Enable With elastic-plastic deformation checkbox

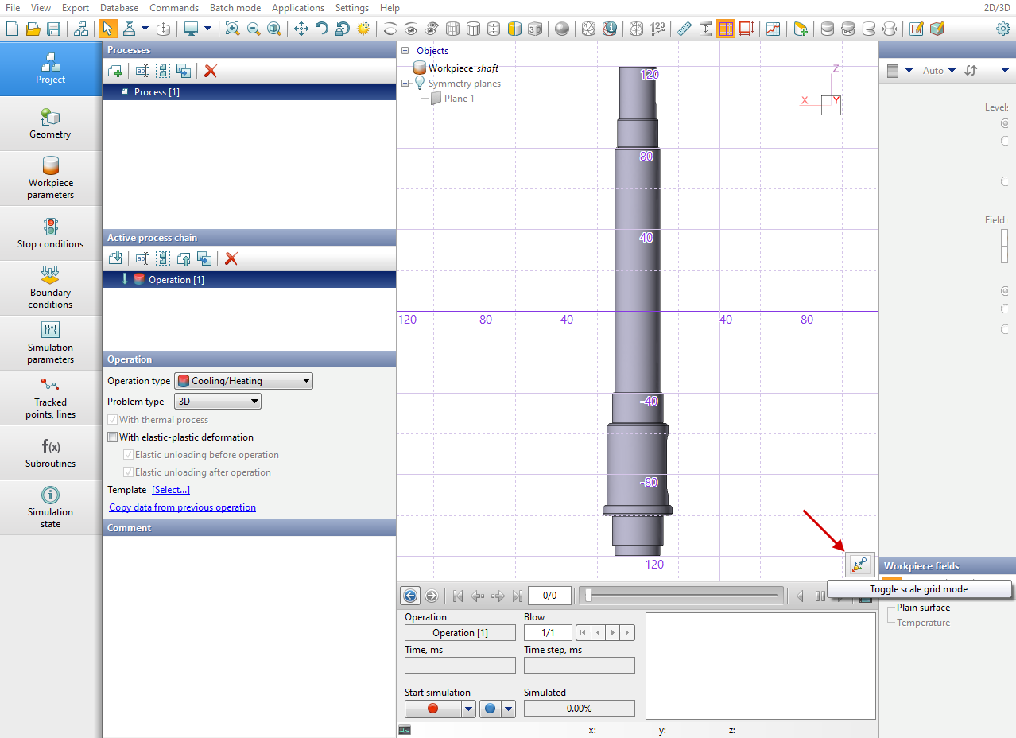pos(113,437)
